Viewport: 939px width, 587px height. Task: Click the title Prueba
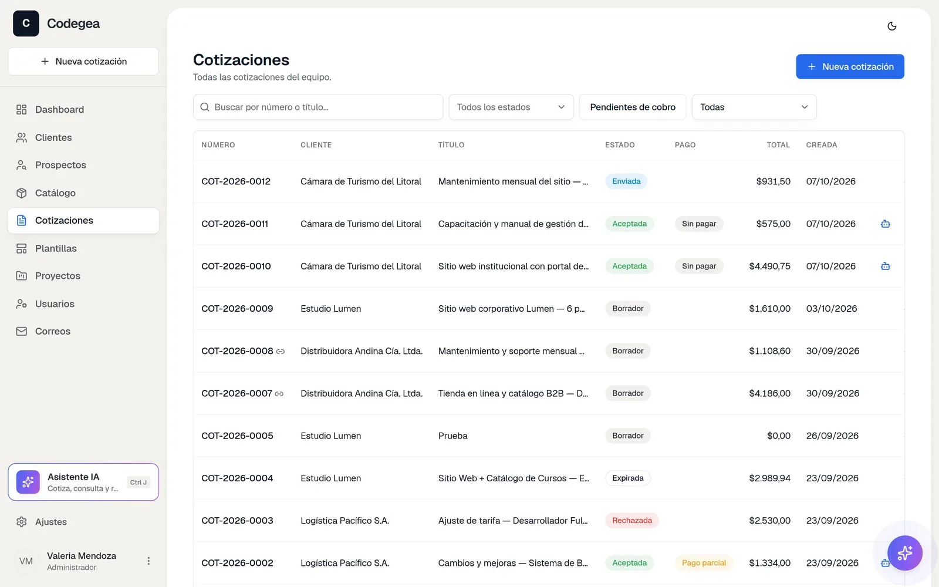click(x=453, y=436)
